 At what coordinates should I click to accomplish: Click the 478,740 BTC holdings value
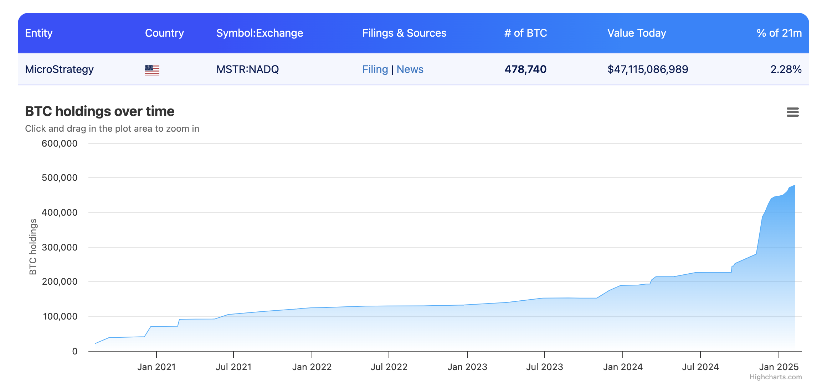pos(525,69)
